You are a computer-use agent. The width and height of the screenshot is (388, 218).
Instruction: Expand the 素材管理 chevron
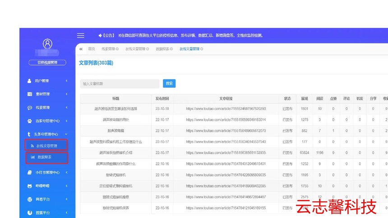click(67, 94)
